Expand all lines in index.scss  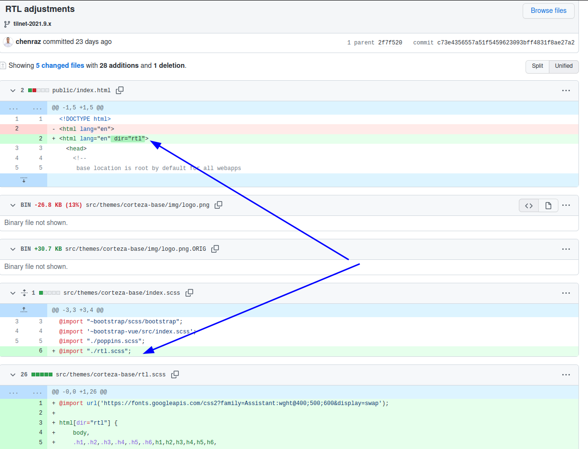24,293
